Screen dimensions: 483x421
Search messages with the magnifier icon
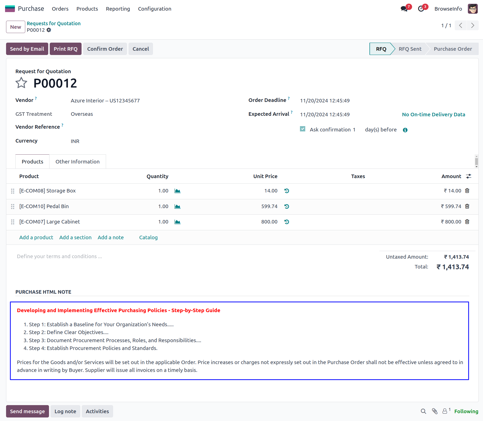423,411
